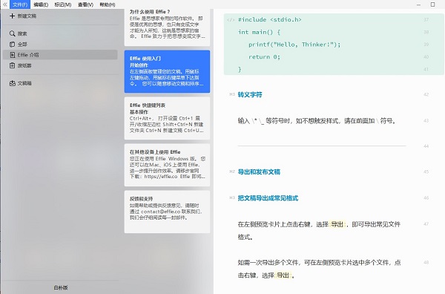Click the 白朴版 label at sidebar bottom

61,287
